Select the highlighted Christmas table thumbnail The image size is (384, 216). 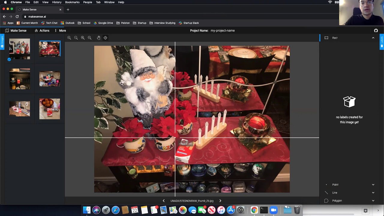point(49,49)
